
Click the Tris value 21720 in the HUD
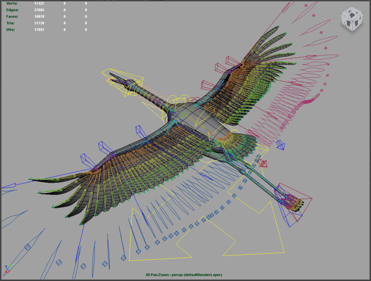39,23
